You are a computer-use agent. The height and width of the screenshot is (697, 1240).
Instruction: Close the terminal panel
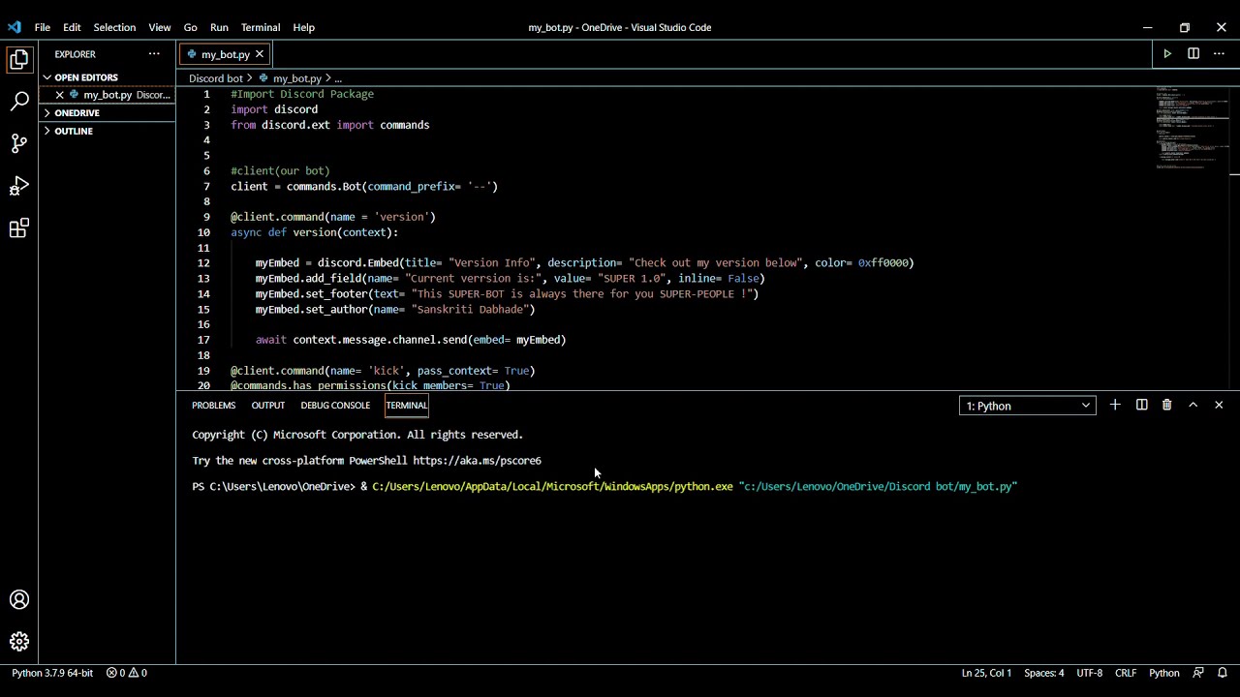1219,406
